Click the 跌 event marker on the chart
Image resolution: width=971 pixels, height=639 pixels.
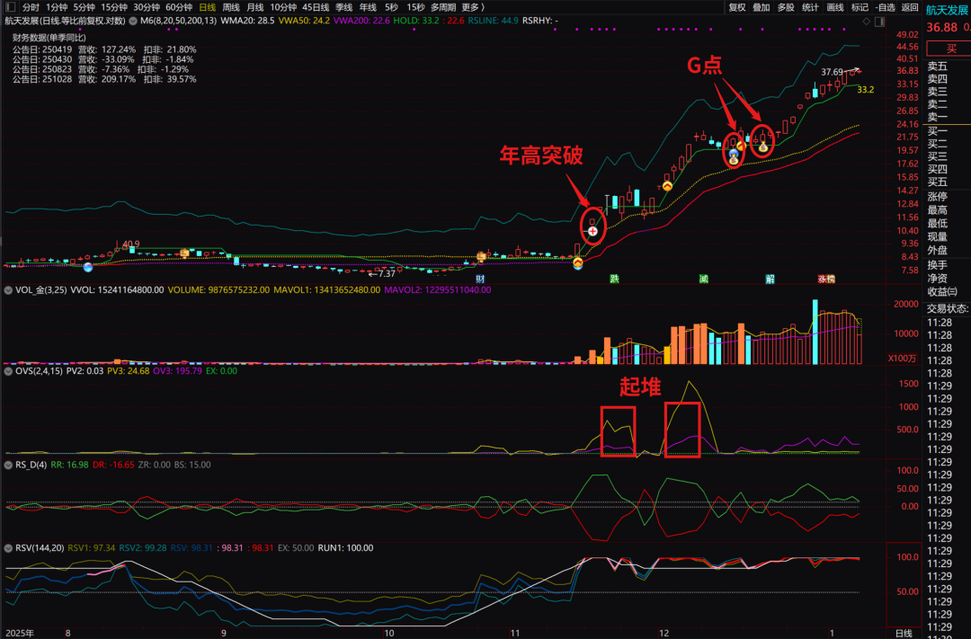614,279
